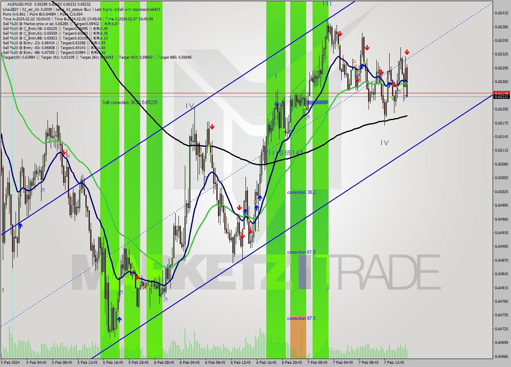The width and height of the screenshot is (511, 367).
Task: Click the black 0.65232 current price tag
Action: point(502,97)
